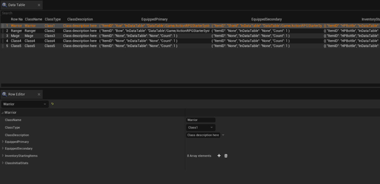This screenshot has width=380, height=184.
Task: Open the ClassType Class1 dropdown
Action: click(200, 127)
